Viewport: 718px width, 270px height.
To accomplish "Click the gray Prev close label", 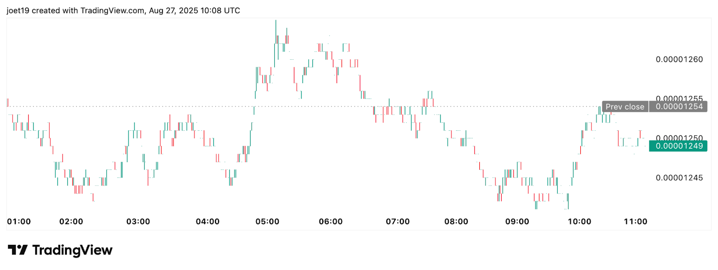I will [x=625, y=107].
